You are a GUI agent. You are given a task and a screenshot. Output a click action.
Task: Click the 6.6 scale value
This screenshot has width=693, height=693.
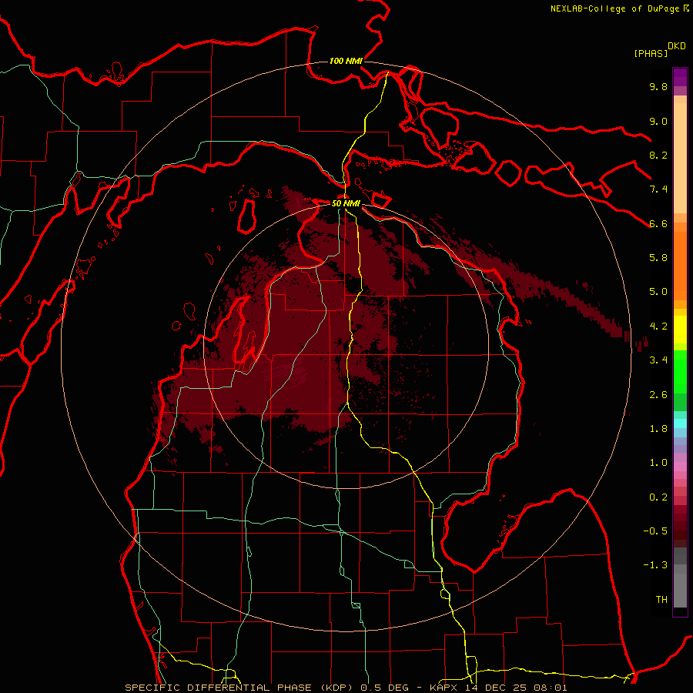[658, 223]
